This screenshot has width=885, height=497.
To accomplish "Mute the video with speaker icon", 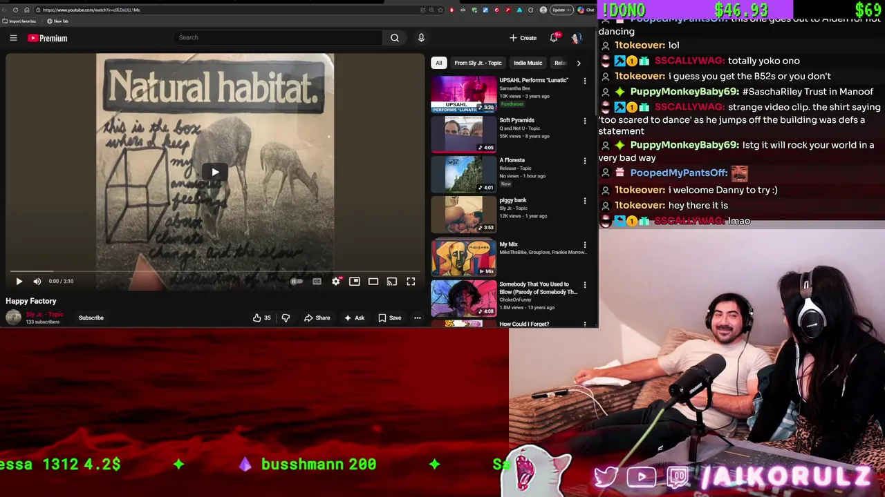I will click(37, 281).
